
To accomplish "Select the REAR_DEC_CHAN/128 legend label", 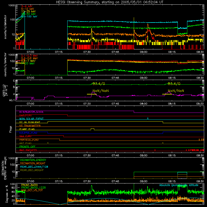I will [34, 167].
